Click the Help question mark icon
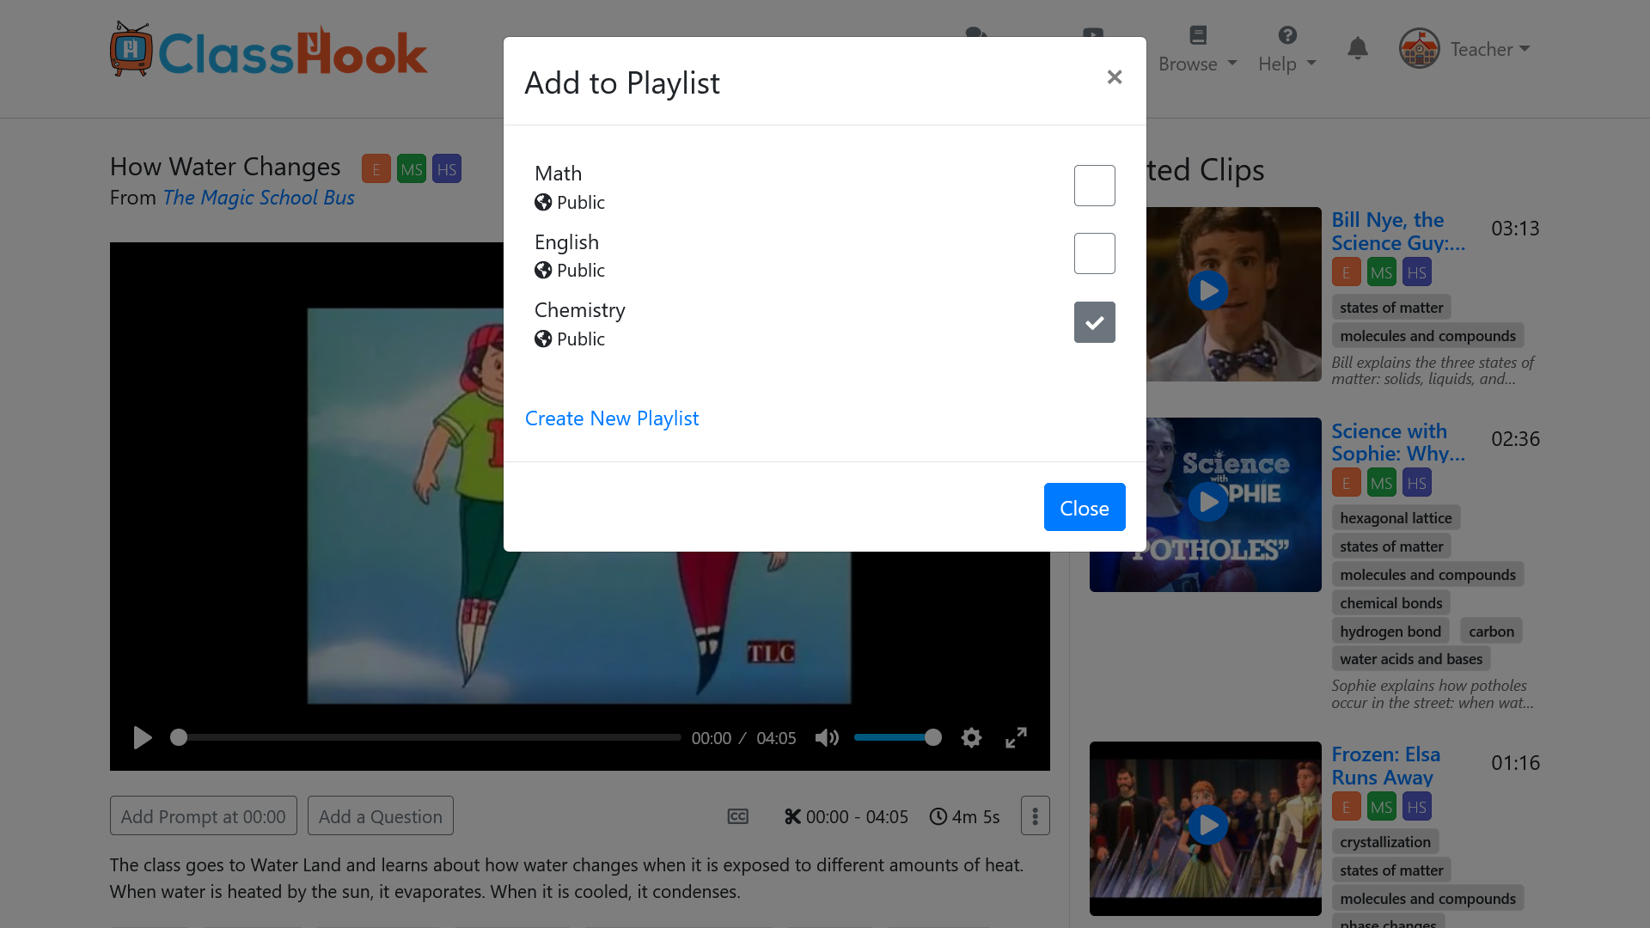 (x=1287, y=35)
